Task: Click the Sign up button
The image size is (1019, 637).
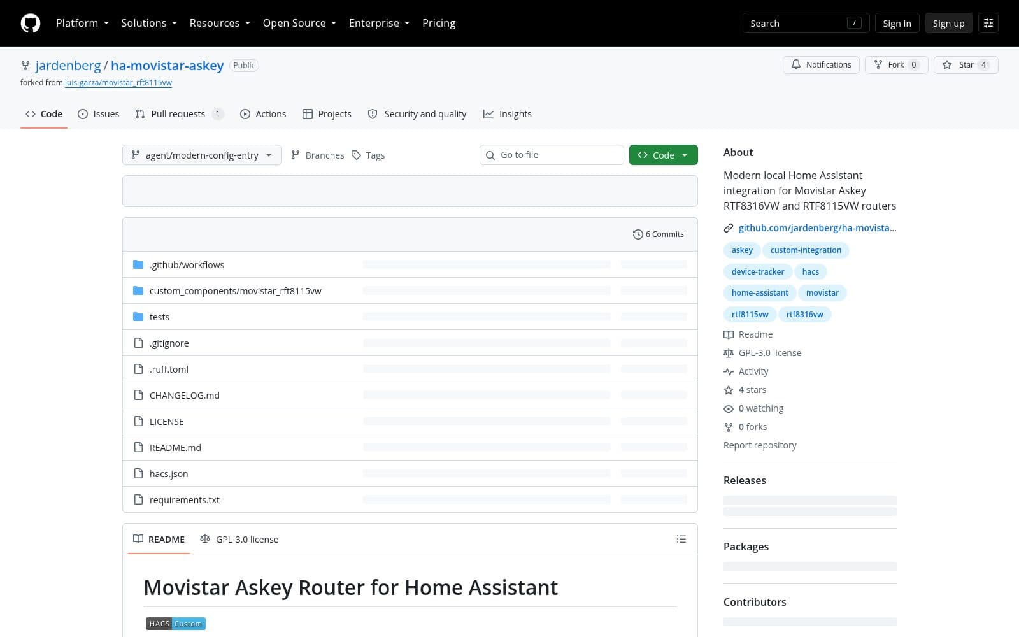Action: pyautogui.click(x=948, y=23)
